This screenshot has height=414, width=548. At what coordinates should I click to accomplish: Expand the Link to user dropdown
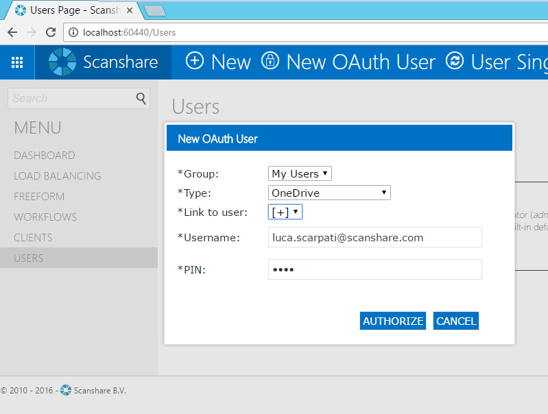(x=285, y=212)
